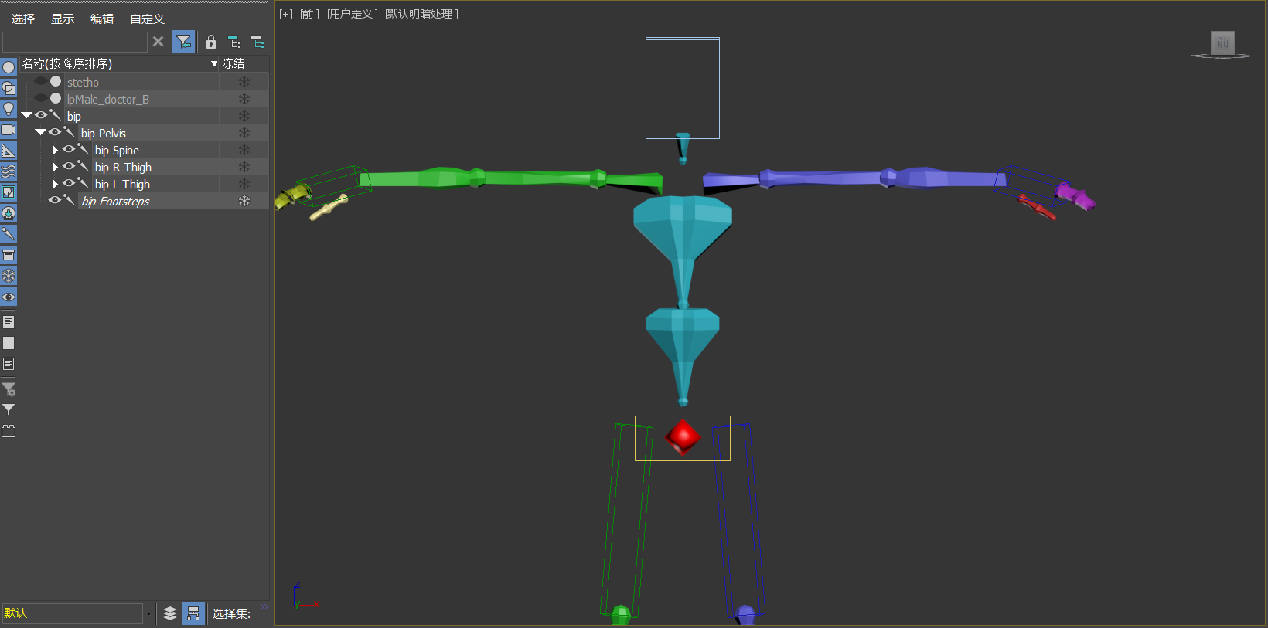Hide the bip root object eye
This screenshot has height=628, width=1268.
pos(41,115)
